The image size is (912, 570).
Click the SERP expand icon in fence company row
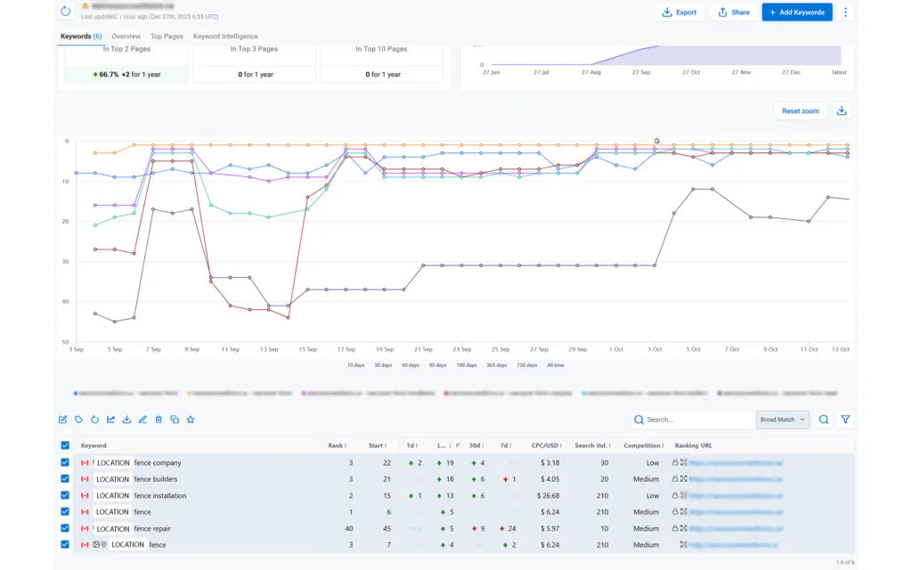[x=683, y=462]
